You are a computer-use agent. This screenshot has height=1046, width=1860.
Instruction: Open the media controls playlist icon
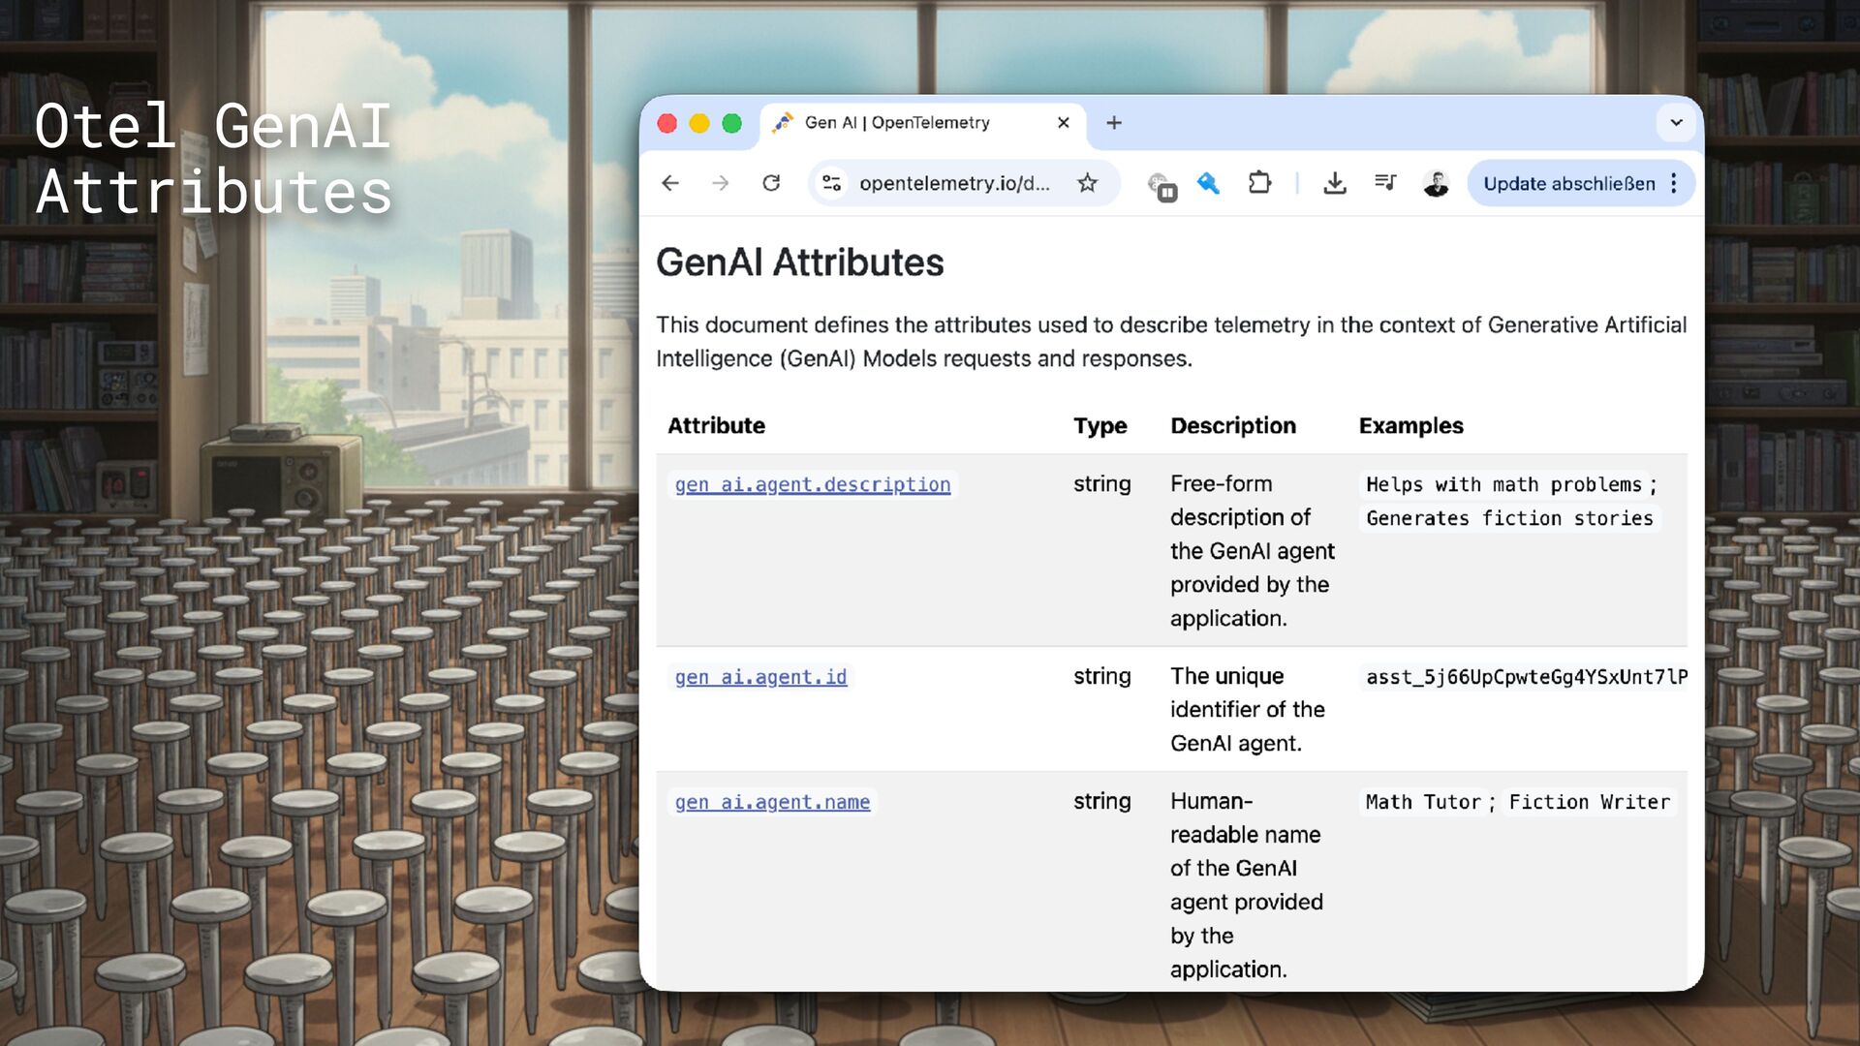click(x=1385, y=183)
